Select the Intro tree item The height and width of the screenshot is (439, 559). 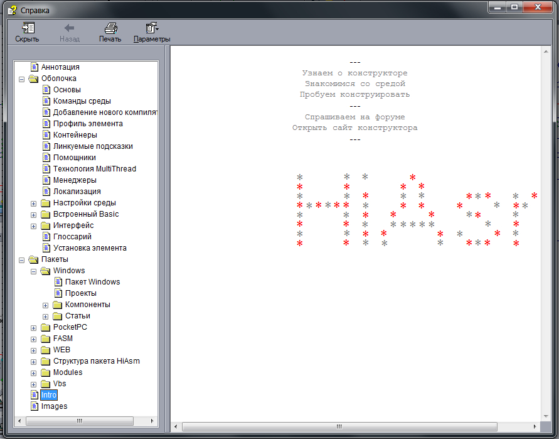pyautogui.click(x=49, y=395)
